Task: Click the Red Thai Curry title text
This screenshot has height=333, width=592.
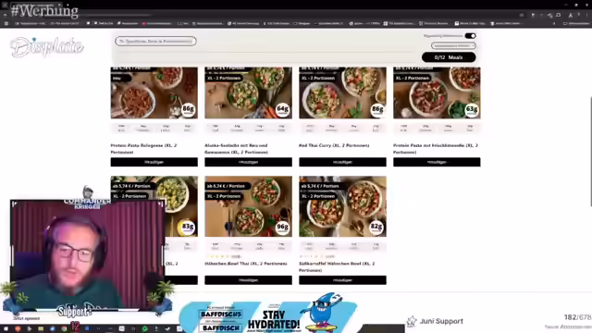Action: click(334, 145)
